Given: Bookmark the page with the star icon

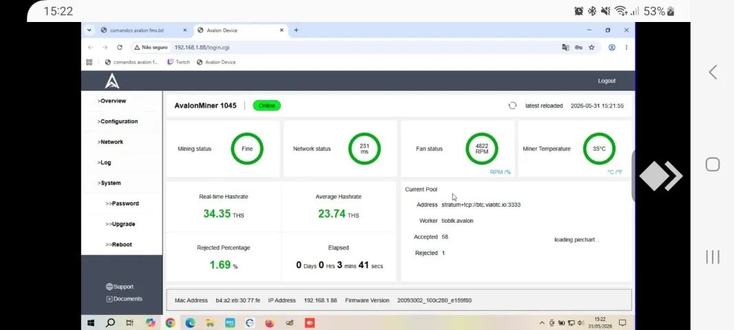Looking at the screenshot, I should coord(591,47).
